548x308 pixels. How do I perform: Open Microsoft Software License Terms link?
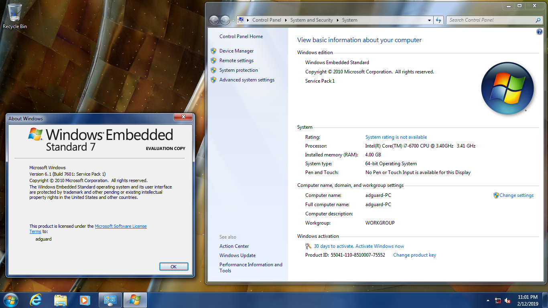click(x=121, y=226)
